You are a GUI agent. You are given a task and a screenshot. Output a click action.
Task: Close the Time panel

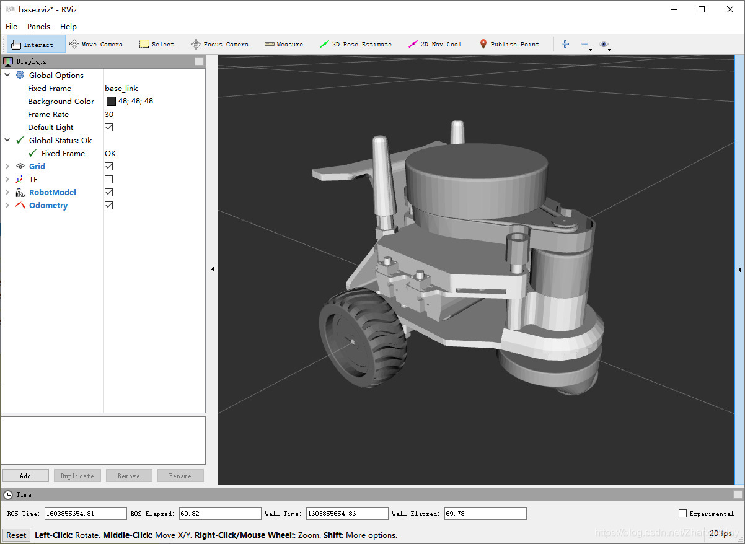pyautogui.click(x=738, y=494)
